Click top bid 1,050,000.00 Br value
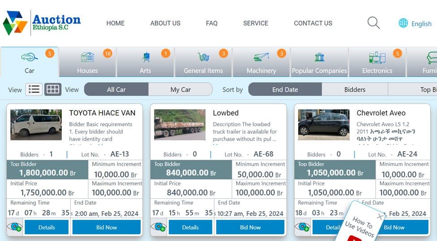This screenshot has width=437, height=241. [335, 173]
